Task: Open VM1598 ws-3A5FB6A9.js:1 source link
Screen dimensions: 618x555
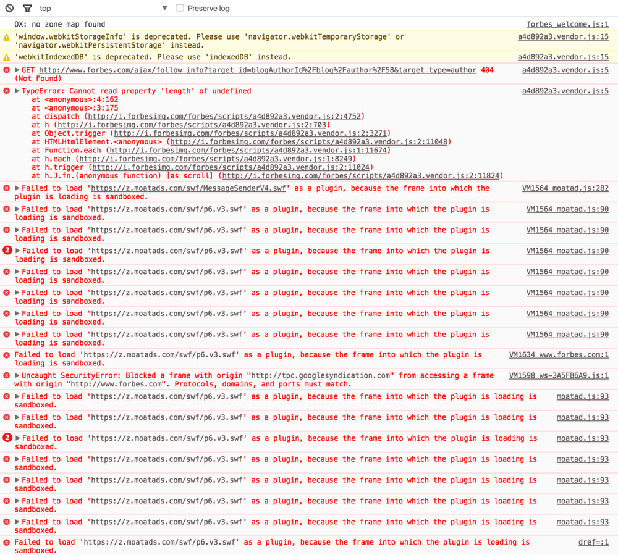Action: (559, 376)
